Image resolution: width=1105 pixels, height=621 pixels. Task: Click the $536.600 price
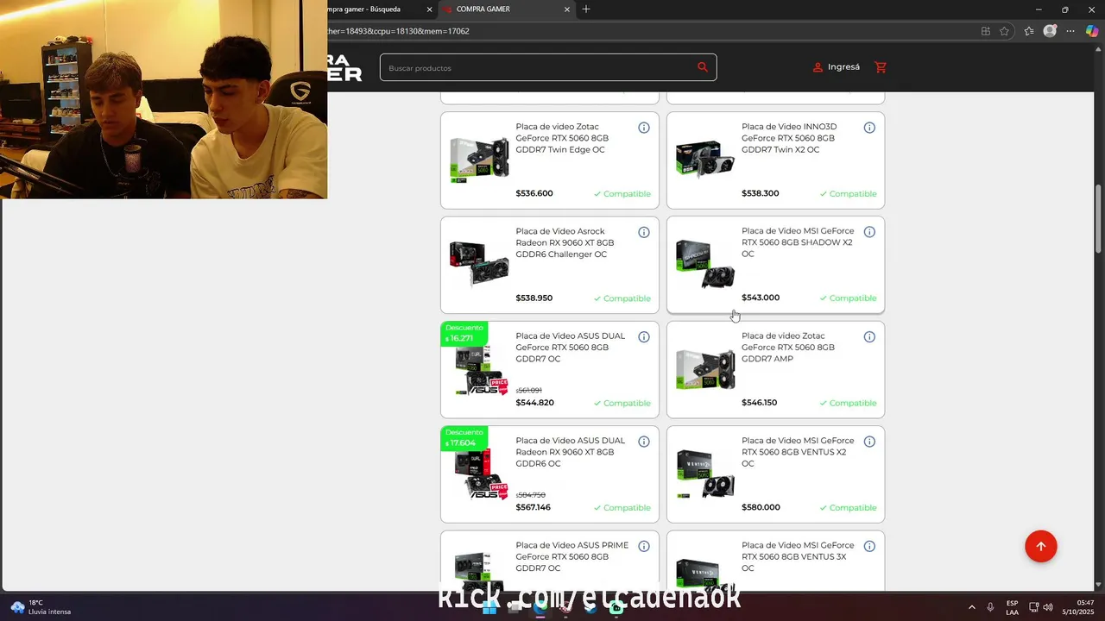[534, 193]
